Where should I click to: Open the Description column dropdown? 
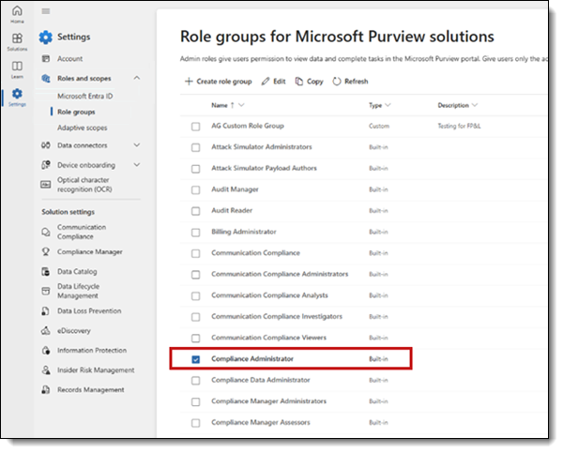point(475,105)
